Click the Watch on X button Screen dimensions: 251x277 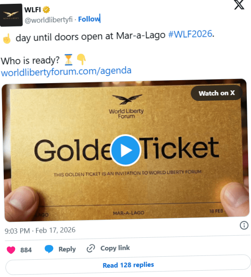216,93
